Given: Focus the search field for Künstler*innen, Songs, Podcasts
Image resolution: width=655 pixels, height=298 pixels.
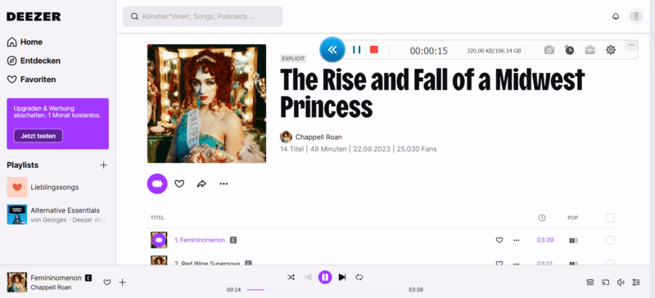Looking at the screenshot, I should point(202,16).
